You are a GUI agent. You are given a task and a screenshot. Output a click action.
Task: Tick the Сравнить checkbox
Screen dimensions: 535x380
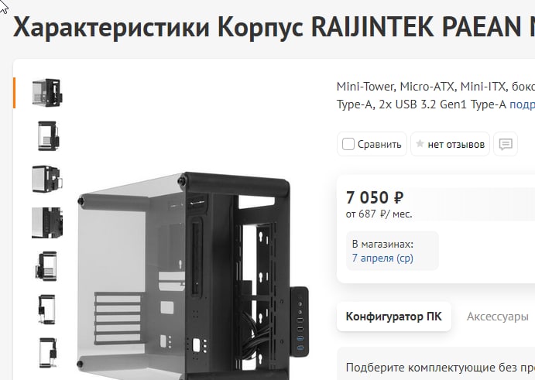(x=348, y=144)
